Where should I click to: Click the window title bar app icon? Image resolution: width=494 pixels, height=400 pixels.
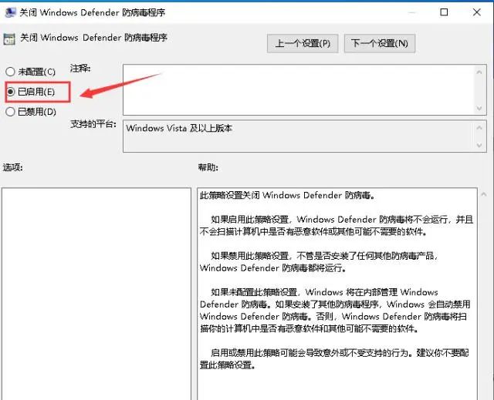[x=10, y=12]
